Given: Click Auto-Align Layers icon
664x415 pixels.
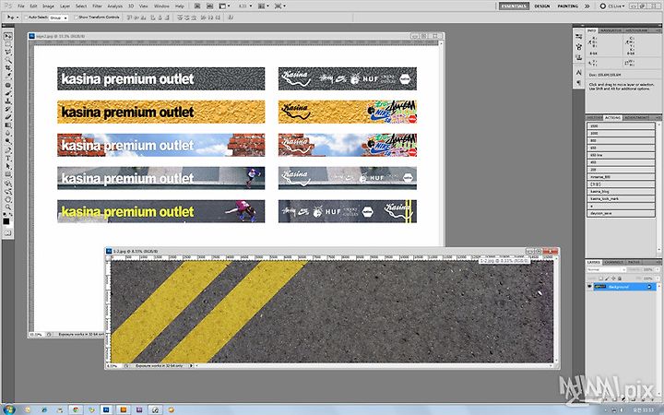Looking at the screenshot, I should coord(231,18).
